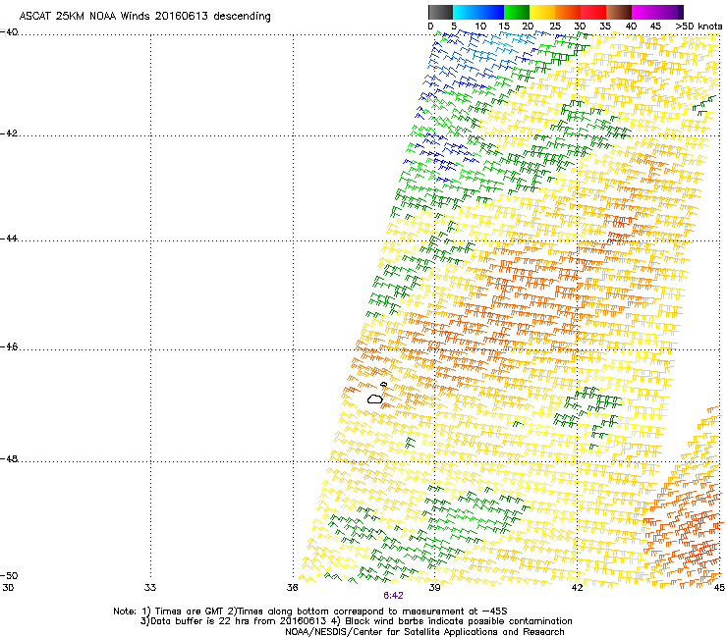Click the red 30-35 knots legend color
The image size is (727, 638).
click(593, 12)
